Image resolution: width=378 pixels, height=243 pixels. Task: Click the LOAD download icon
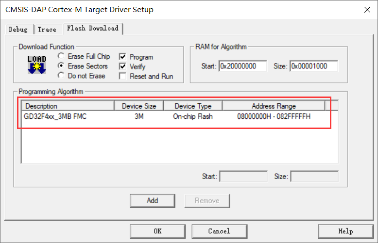[x=37, y=65]
